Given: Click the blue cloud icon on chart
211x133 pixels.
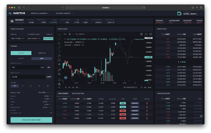Looking at the screenshot, I should [x=66, y=78].
